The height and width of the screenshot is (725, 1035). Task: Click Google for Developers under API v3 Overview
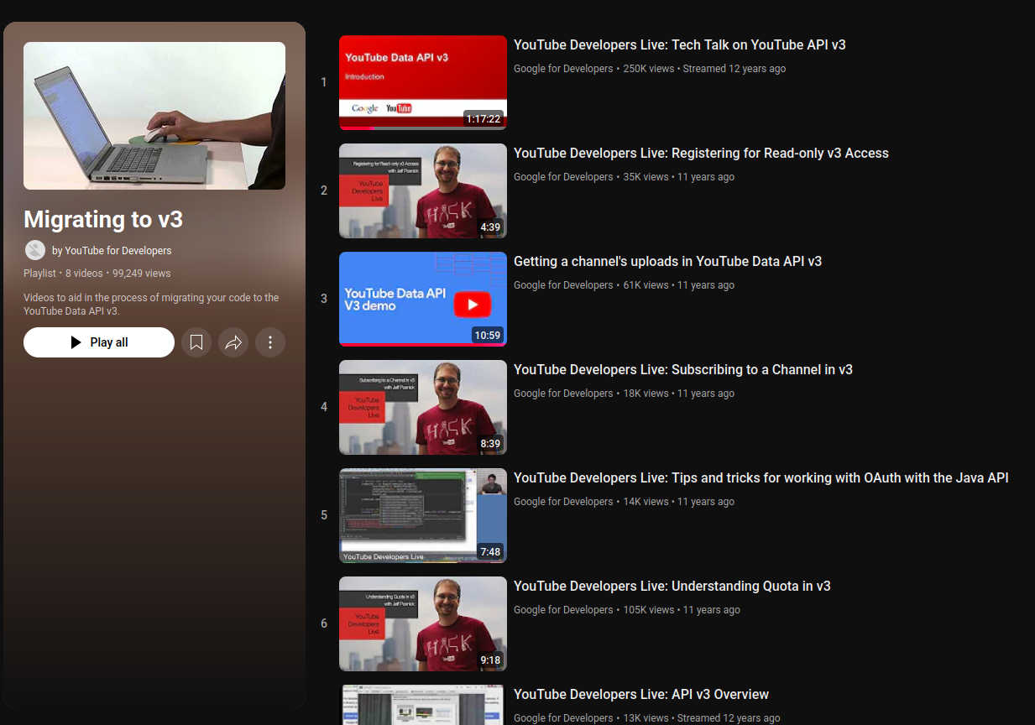pos(563,718)
